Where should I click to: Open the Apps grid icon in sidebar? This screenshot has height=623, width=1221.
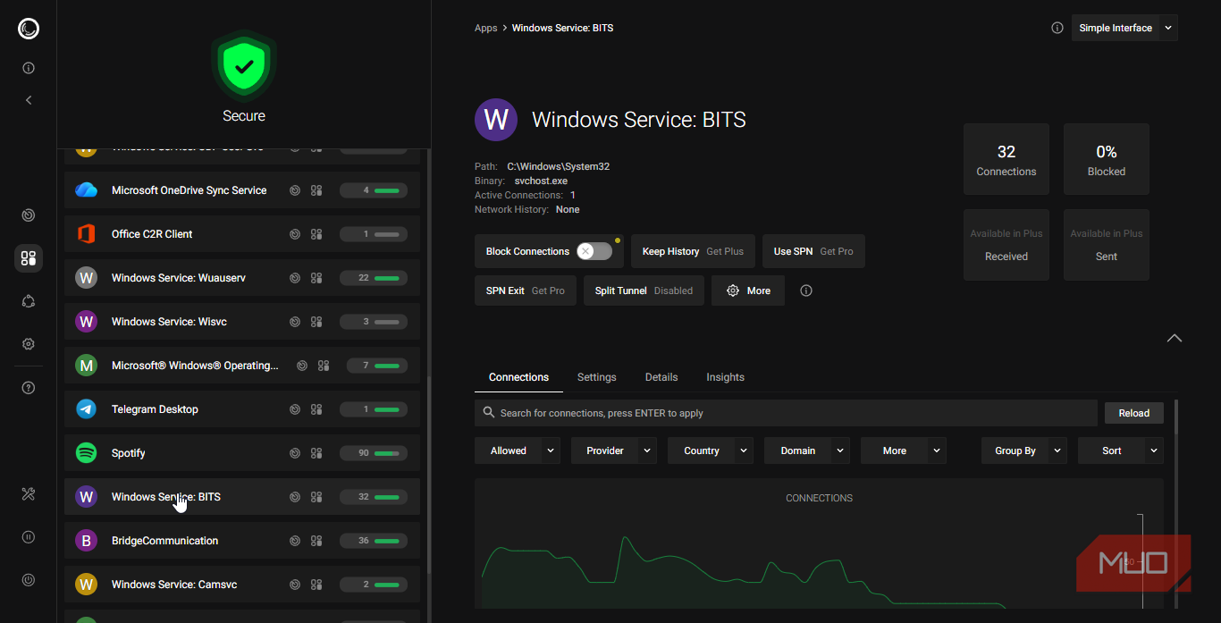[x=29, y=258]
